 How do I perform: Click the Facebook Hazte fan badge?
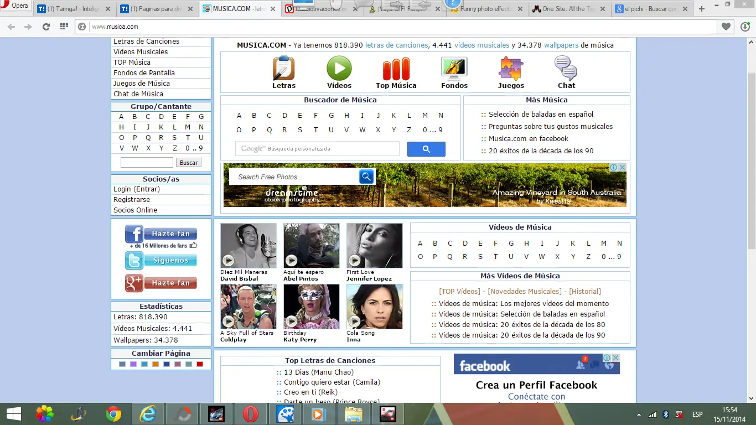pos(161,234)
